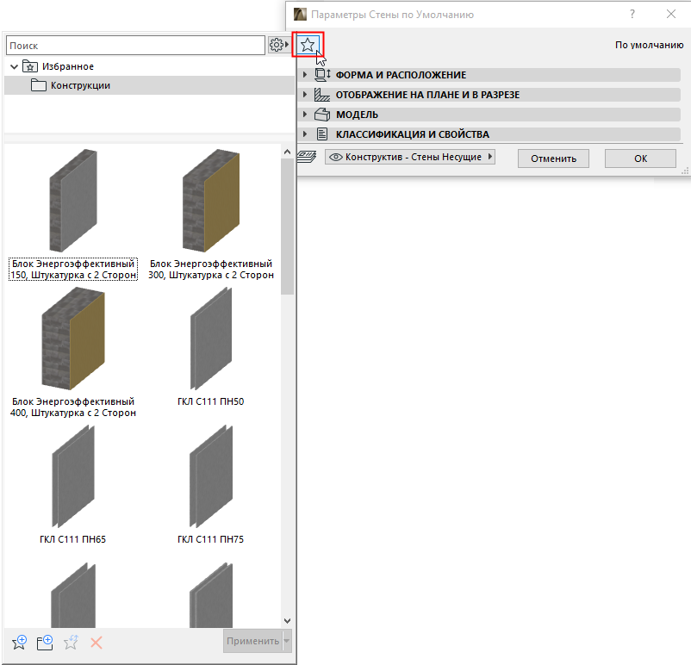Screen dimensions: 691x665
Task: Open the Применить dropdown arrow
Action: [285, 640]
